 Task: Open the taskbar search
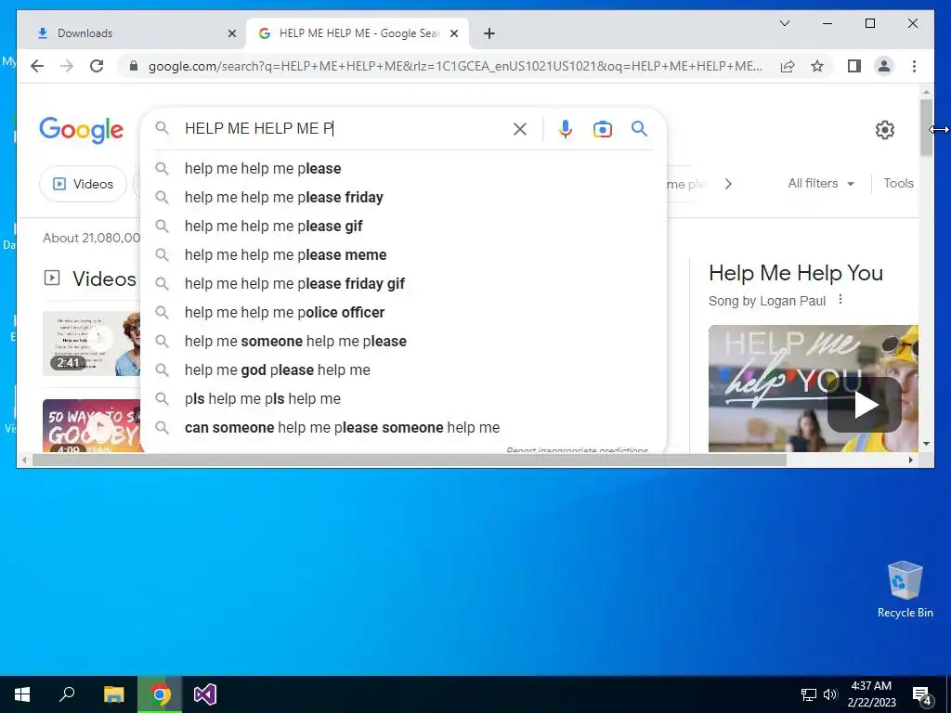coord(67,694)
